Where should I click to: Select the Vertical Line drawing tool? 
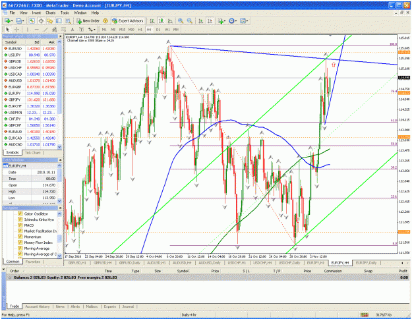click(27, 30)
